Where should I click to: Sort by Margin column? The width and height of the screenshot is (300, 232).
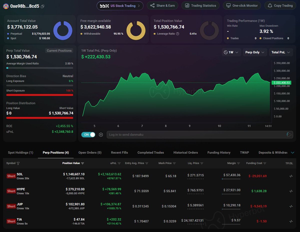pos(238,163)
